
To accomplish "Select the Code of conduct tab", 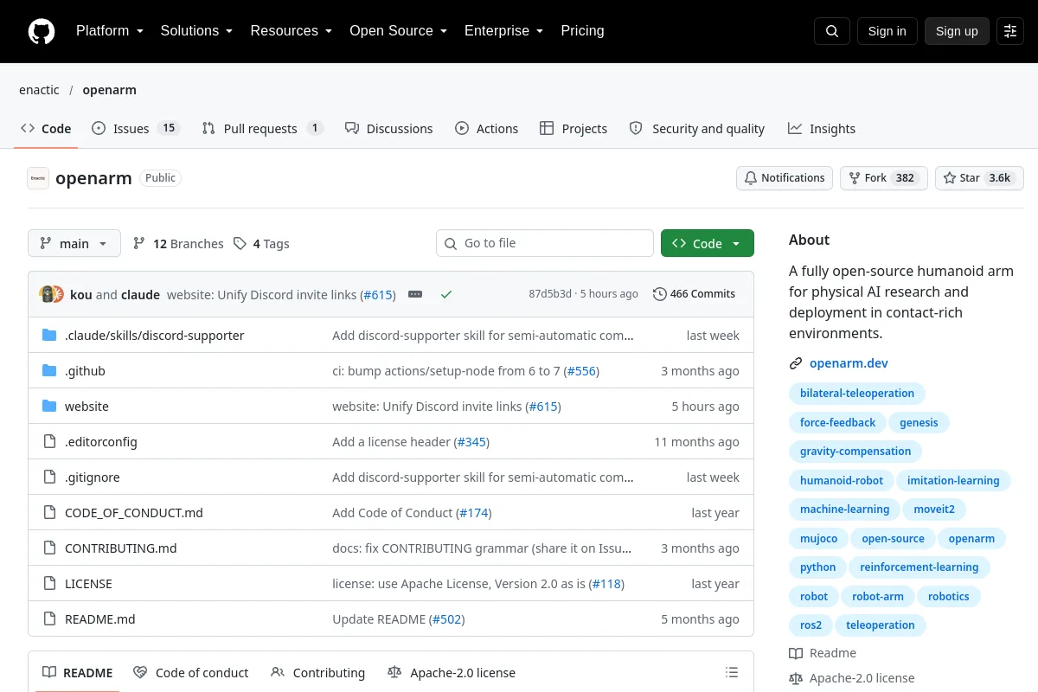I will 191,673.
